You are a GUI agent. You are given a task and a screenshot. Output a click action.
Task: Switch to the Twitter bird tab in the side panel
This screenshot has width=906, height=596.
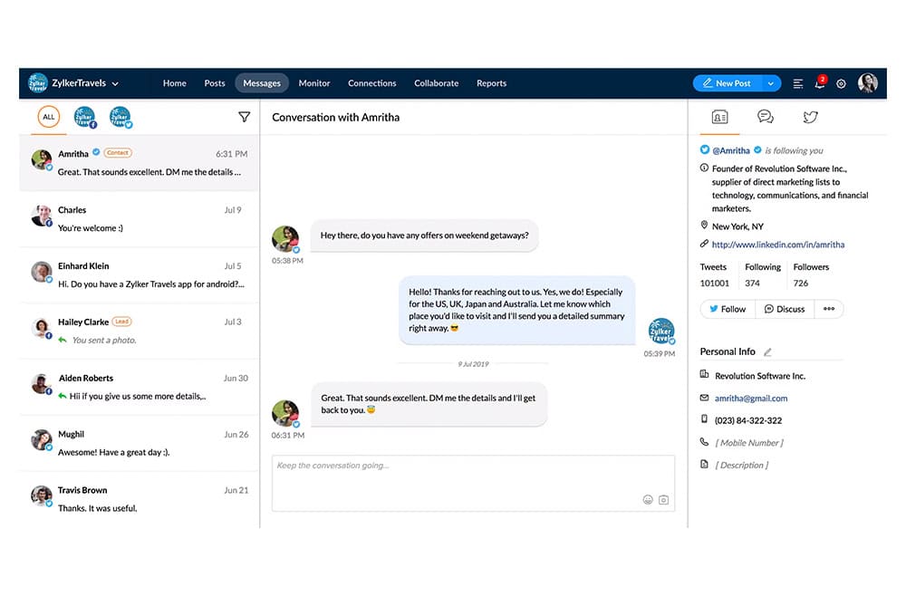click(x=811, y=117)
